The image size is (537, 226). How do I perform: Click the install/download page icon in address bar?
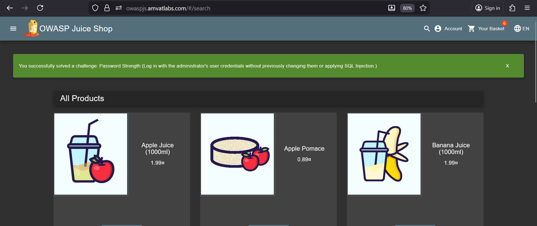coord(391,8)
